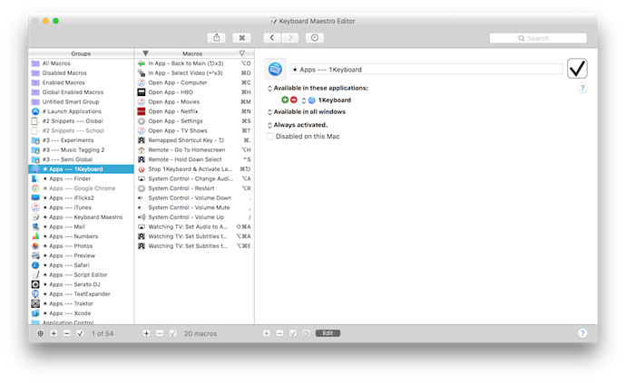Sort macros using the filled triangle header
This screenshot has height=383, width=626.
click(x=146, y=53)
